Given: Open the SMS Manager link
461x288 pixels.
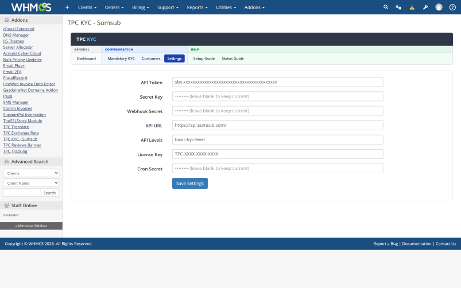Looking at the screenshot, I should tap(16, 102).
